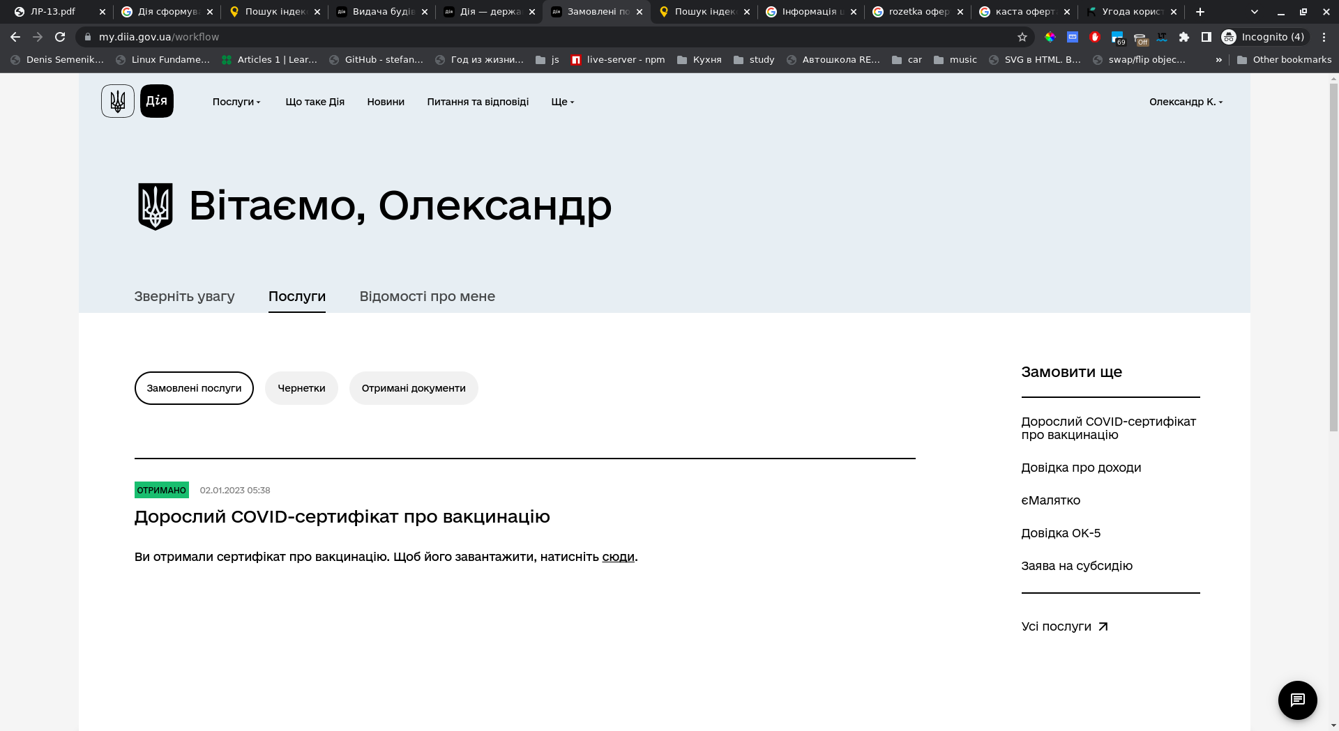Screen dimensions: 1339x731
Task: Open the chat support bubble icon
Action: coord(1297,700)
